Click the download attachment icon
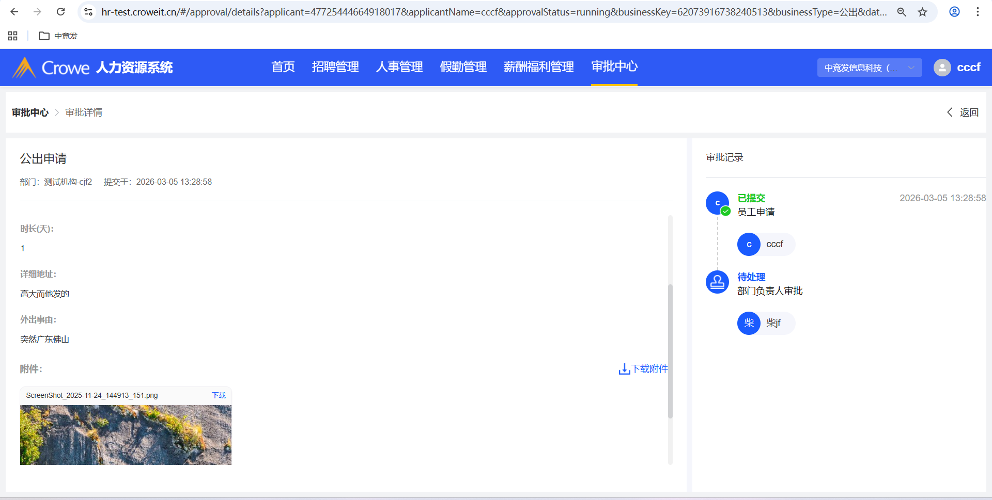The image size is (992, 500). [x=624, y=369]
